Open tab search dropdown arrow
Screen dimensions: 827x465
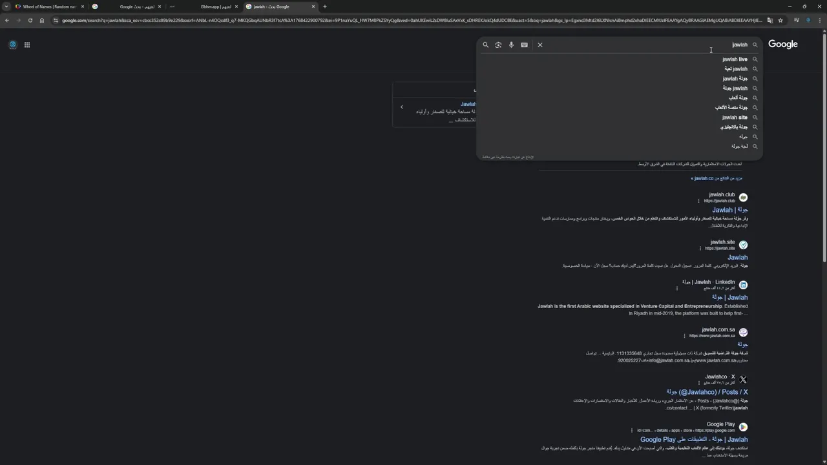[x=6, y=6]
